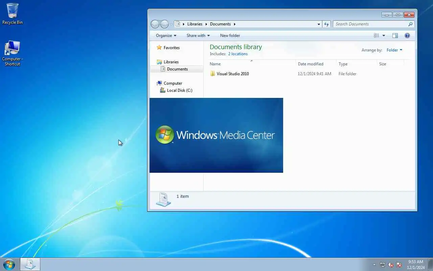
Task: Open the 2 locations link
Action: (238, 54)
